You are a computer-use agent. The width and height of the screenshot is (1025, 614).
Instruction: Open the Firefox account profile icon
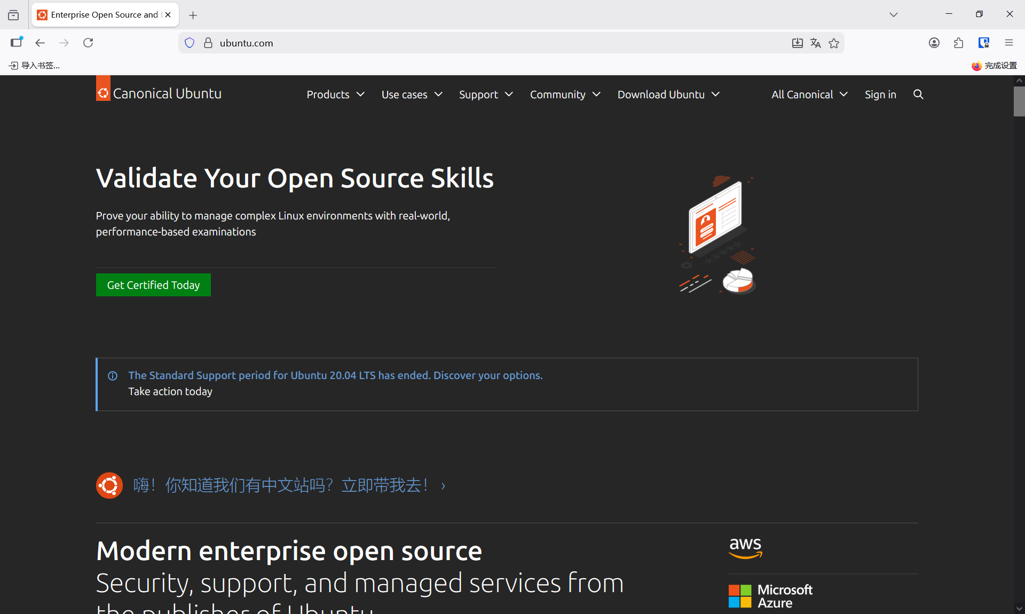(x=934, y=43)
